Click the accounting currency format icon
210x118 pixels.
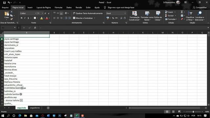tap(108, 18)
